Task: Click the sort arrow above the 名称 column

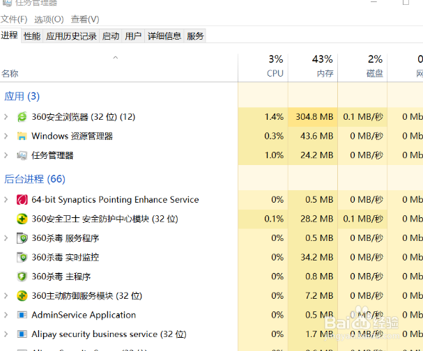Action: (x=116, y=58)
